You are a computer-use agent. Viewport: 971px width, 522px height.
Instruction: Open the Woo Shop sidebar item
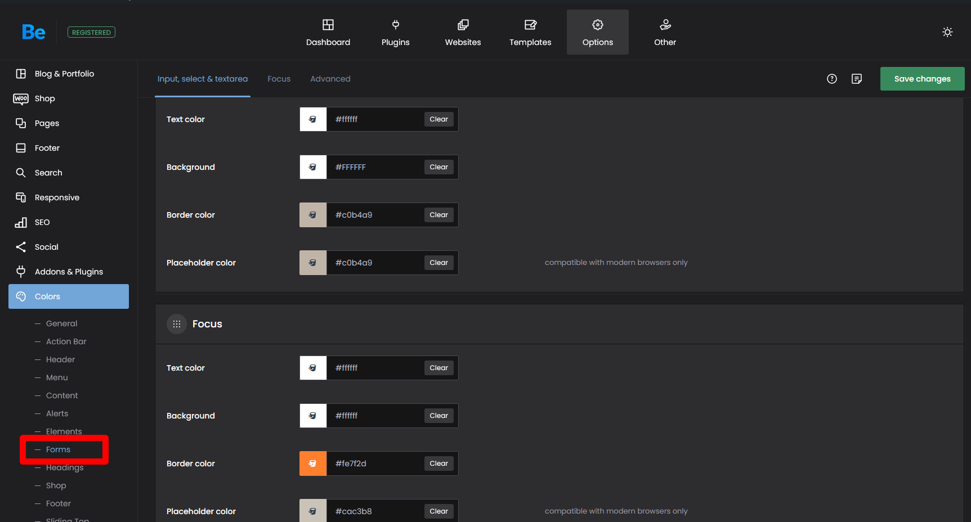click(69, 98)
